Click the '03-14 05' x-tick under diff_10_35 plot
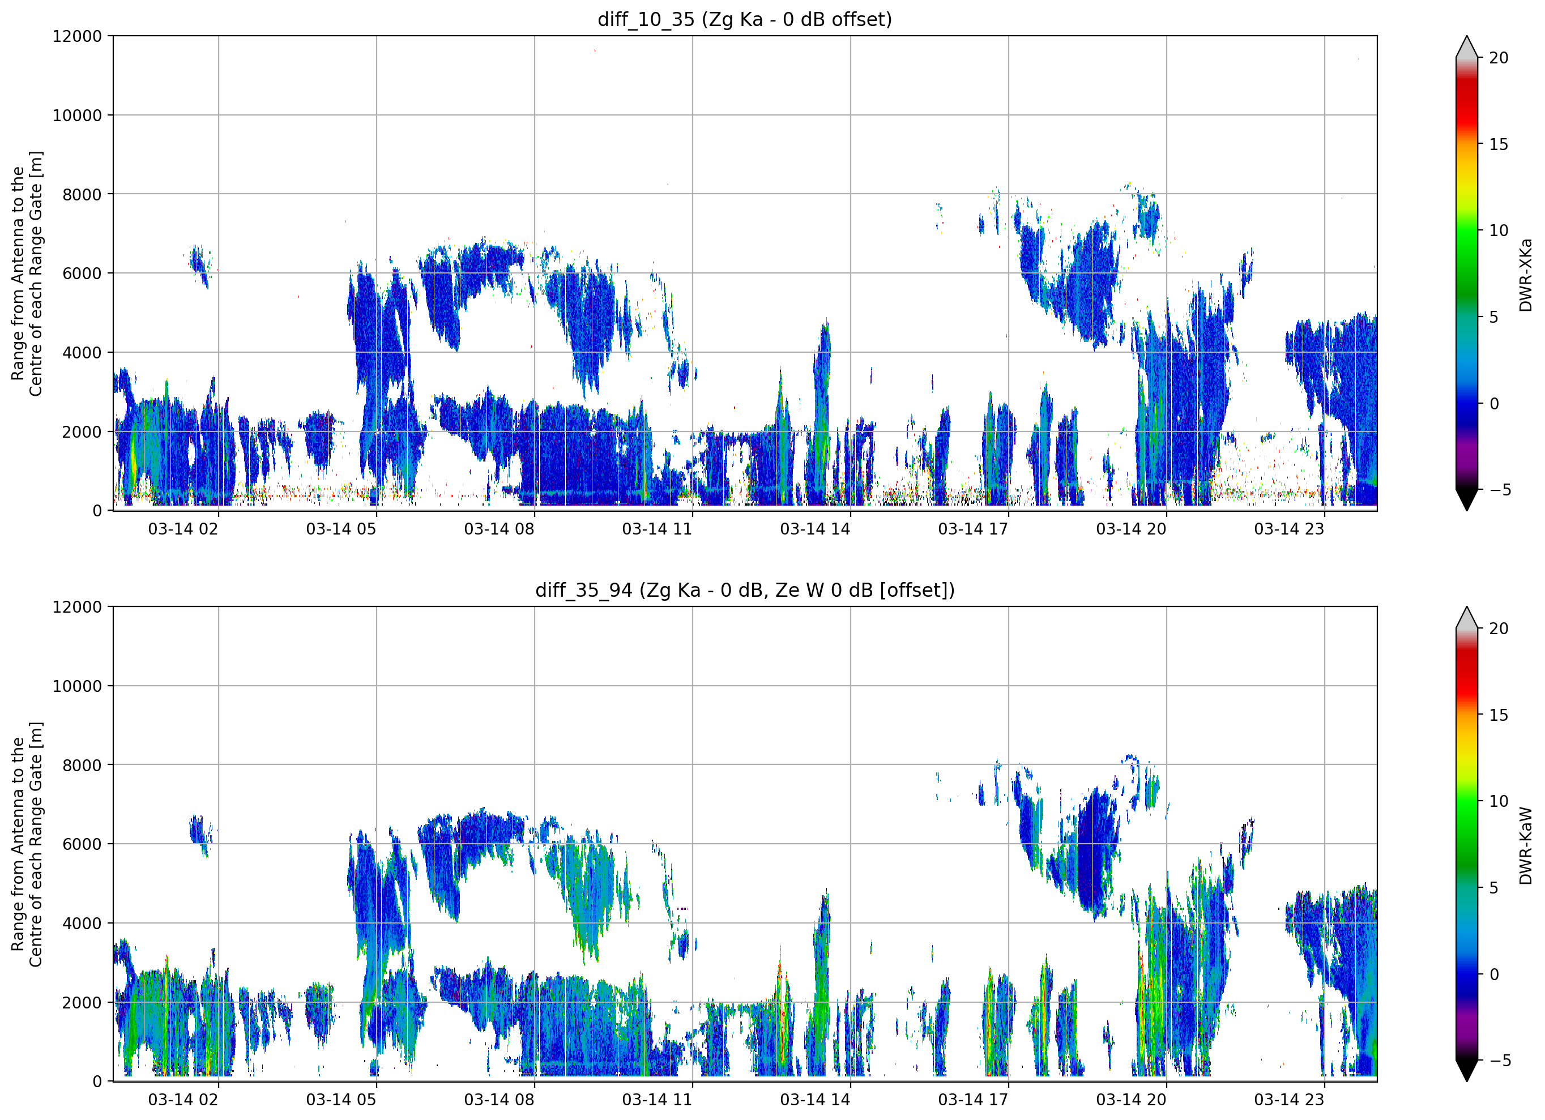1545x1120 pixels. tap(342, 529)
